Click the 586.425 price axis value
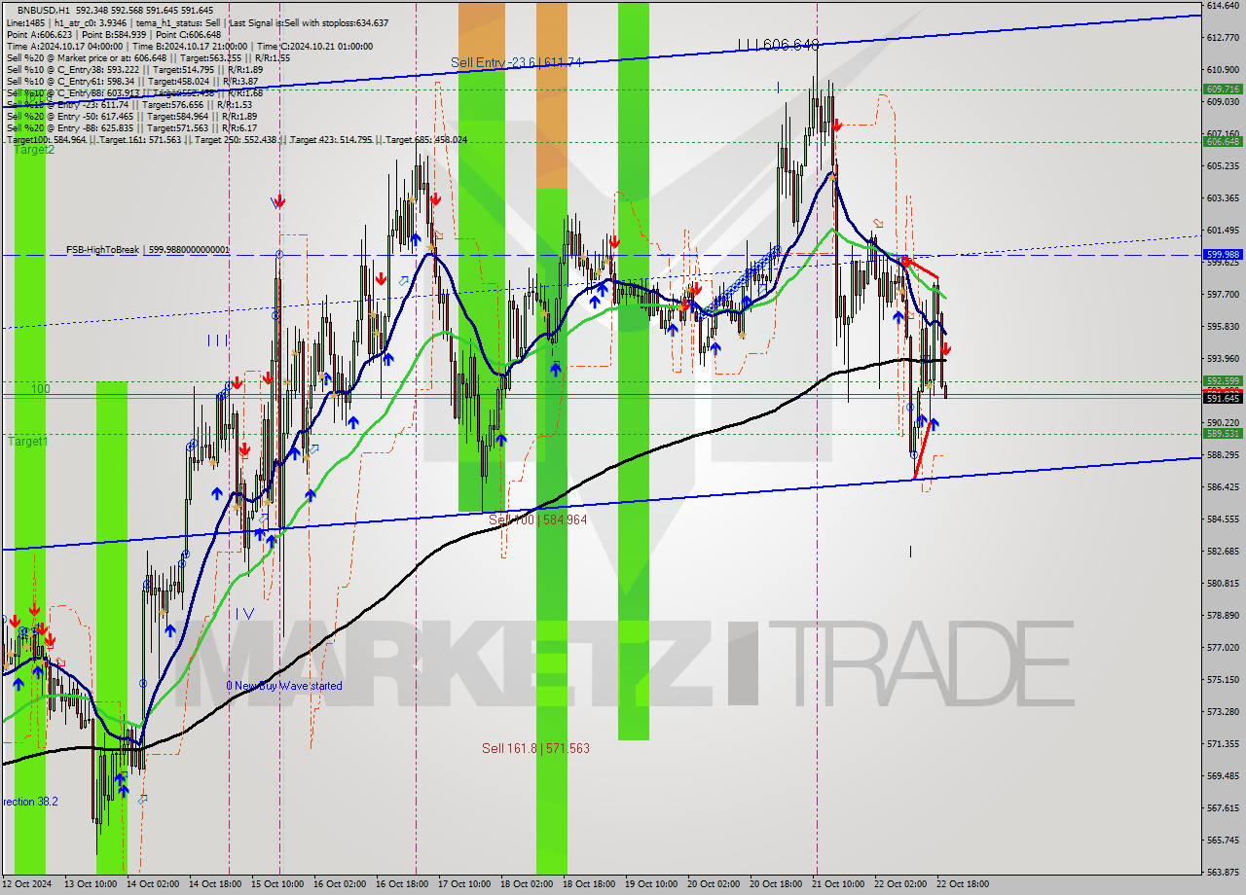Screen dimensions: 1246x895 (x=1223, y=486)
